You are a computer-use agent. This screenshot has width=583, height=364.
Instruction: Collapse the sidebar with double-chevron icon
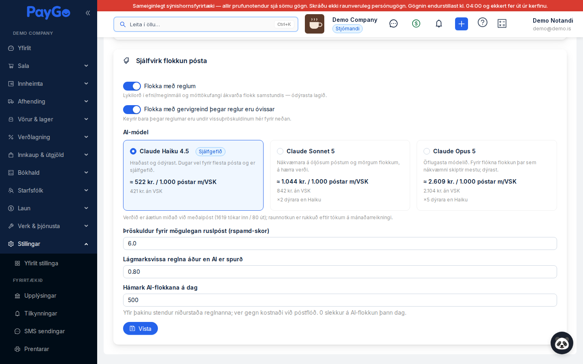[x=88, y=13]
